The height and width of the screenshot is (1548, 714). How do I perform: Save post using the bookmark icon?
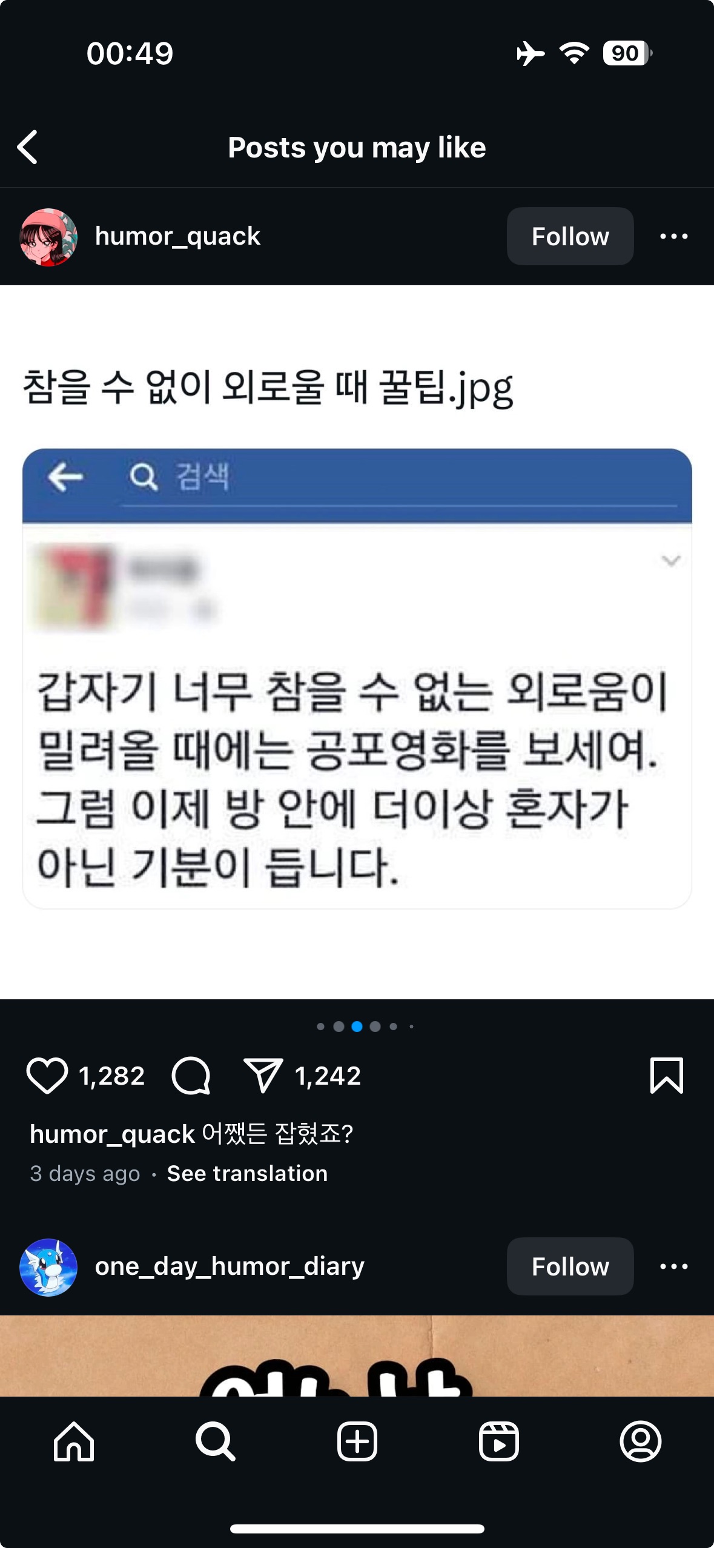coord(666,1076)
